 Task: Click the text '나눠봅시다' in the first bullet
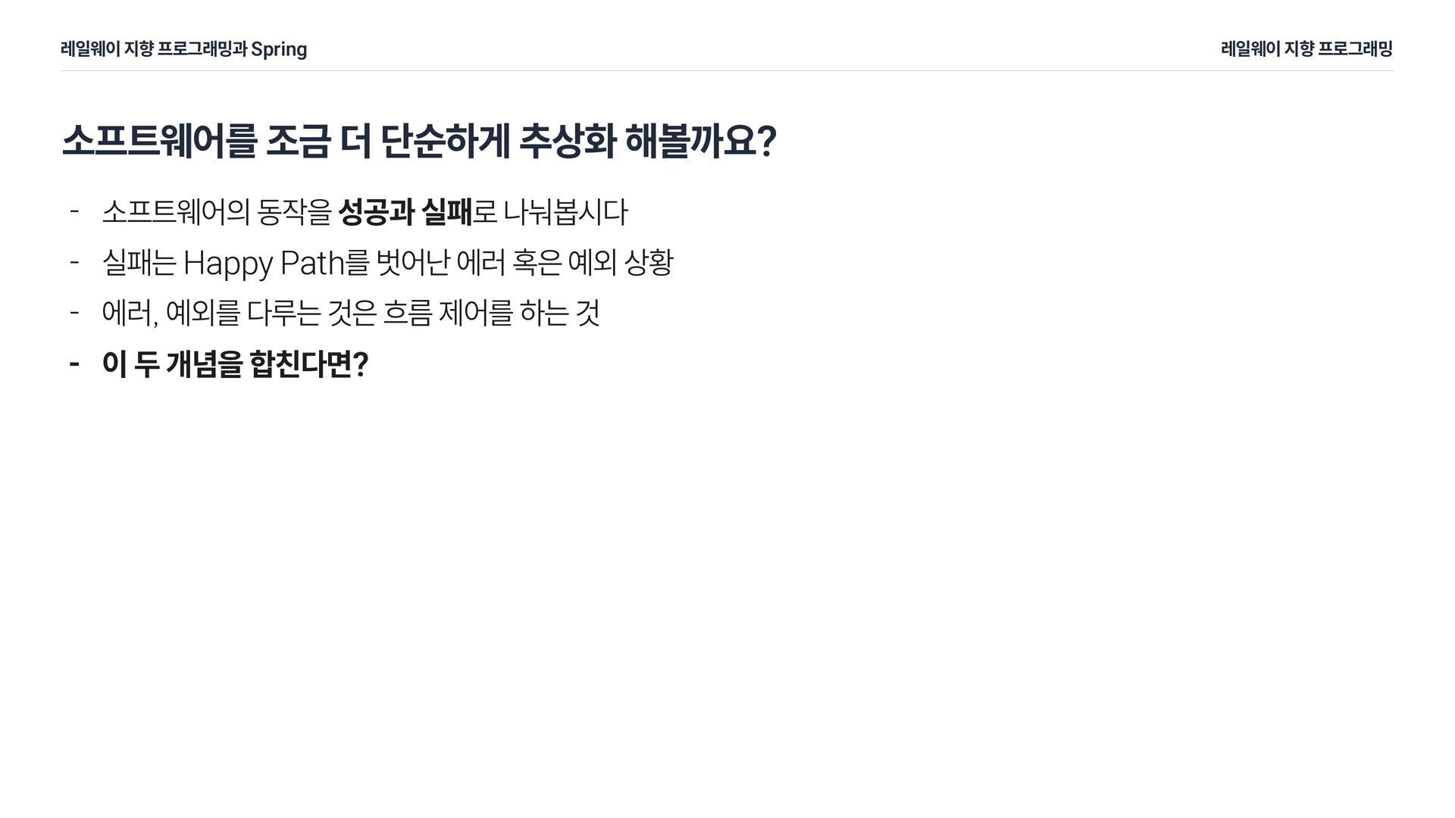click(x=565, y=212)
